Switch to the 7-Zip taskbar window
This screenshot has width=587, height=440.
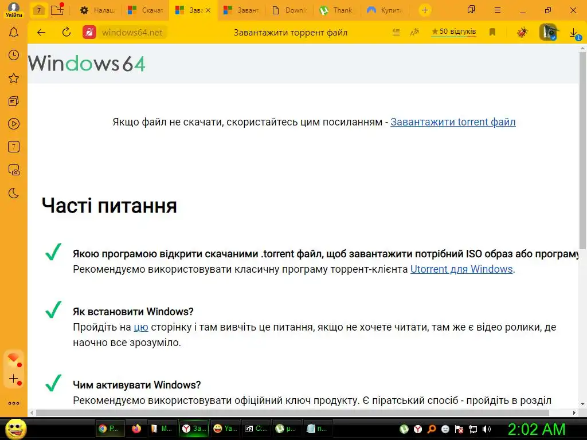tap(255, 429)
